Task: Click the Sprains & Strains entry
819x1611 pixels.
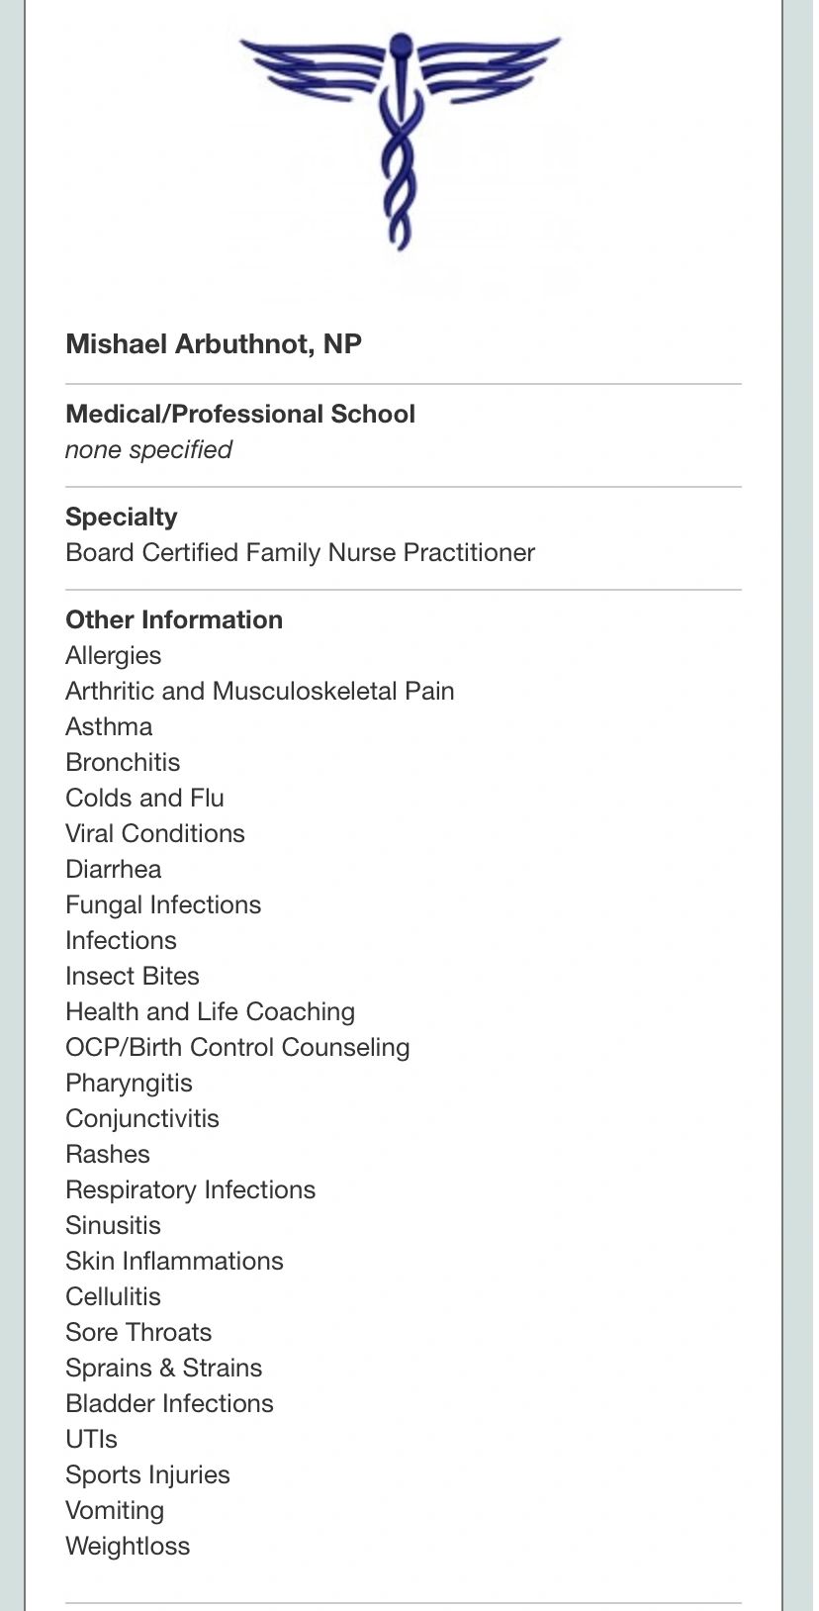Action: pos(164,1368)
